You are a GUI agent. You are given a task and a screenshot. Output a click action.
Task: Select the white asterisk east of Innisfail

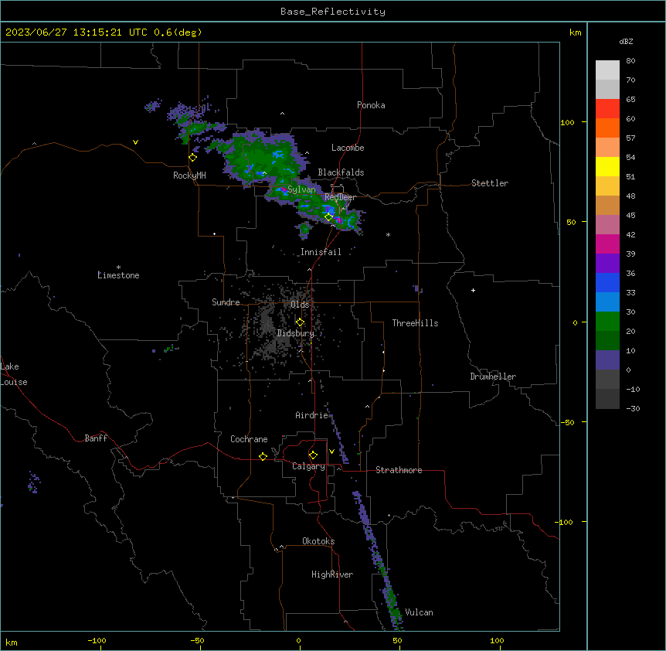388,234
